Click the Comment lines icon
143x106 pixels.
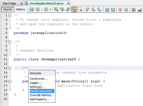coord(134,10)
